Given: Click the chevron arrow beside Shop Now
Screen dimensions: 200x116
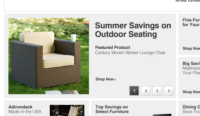Looking at the screenshot, I should (x=115, y=79).
